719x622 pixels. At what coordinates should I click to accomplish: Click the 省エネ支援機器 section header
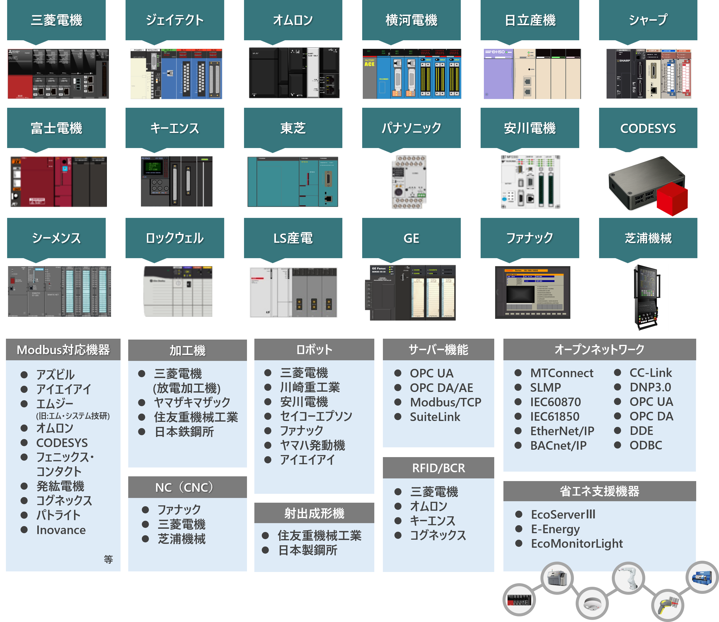click(x=600, y=491)
